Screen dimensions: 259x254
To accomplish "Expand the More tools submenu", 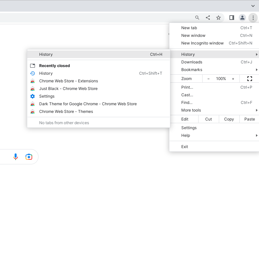I will click(214, 110).
